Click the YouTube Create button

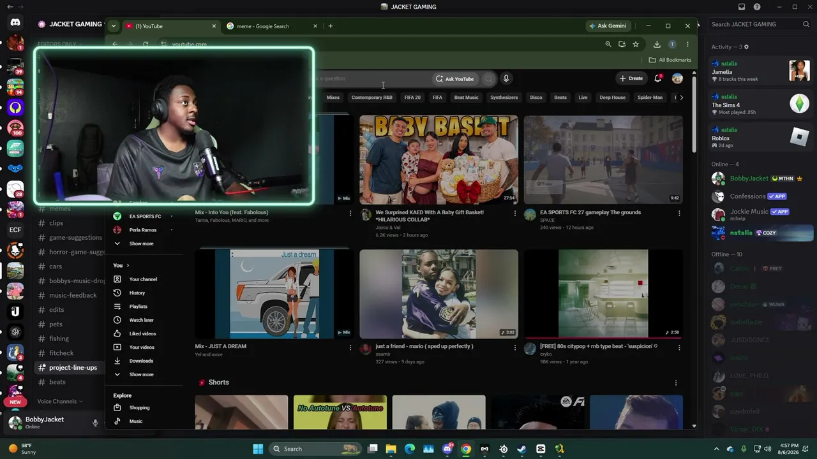click(631, 78)
